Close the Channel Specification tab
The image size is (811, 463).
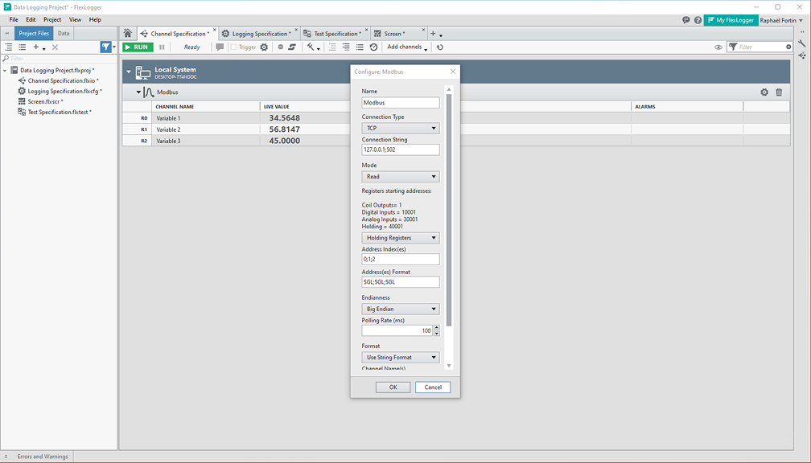(215, 30)
